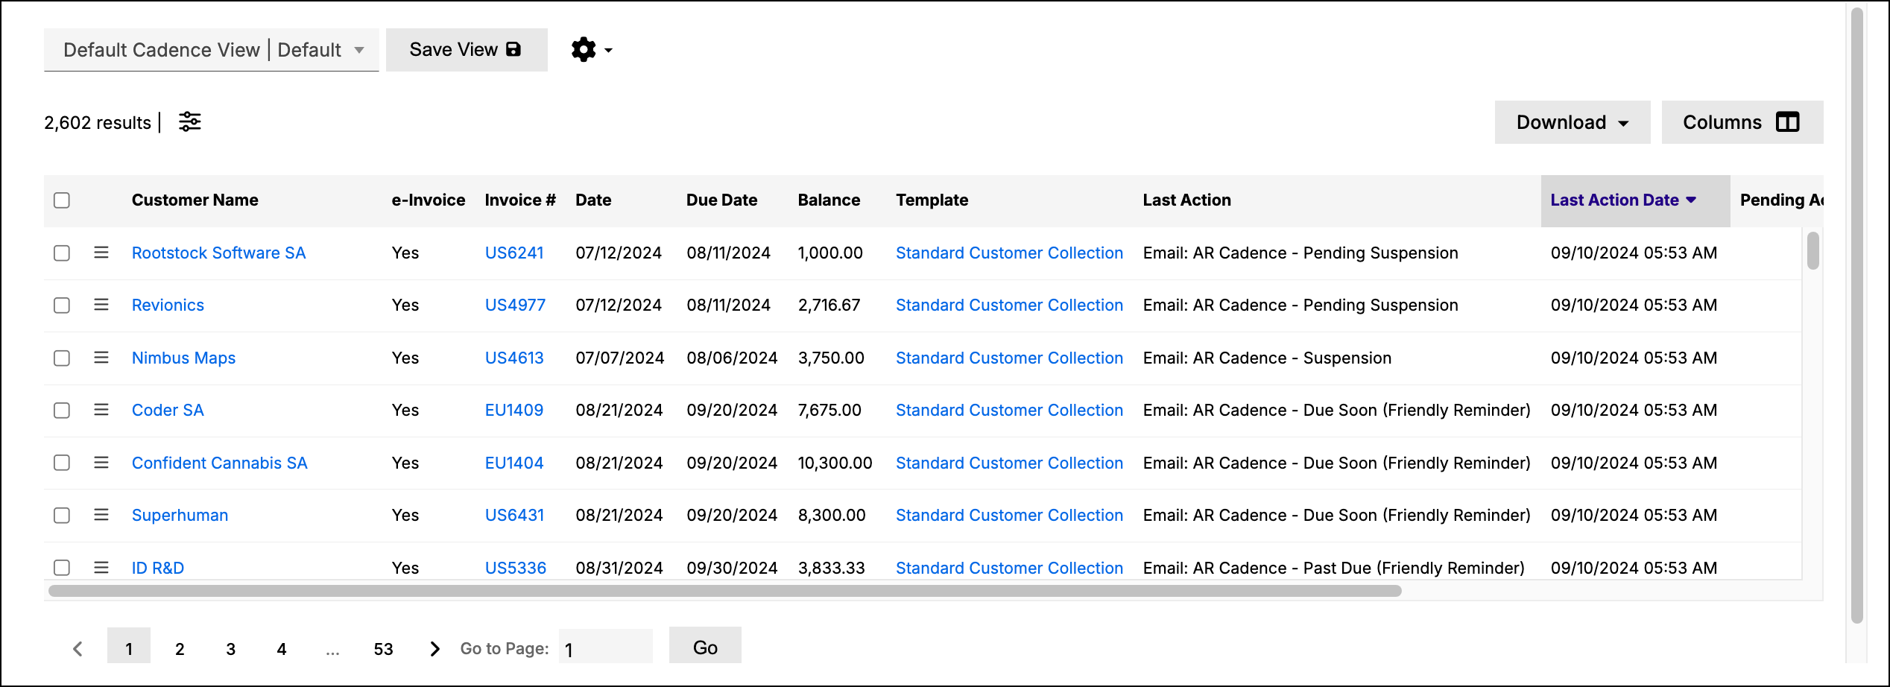
Task: Open Standard Customer Collection template for Superhuman
Action: click(x=1009, y=515)
